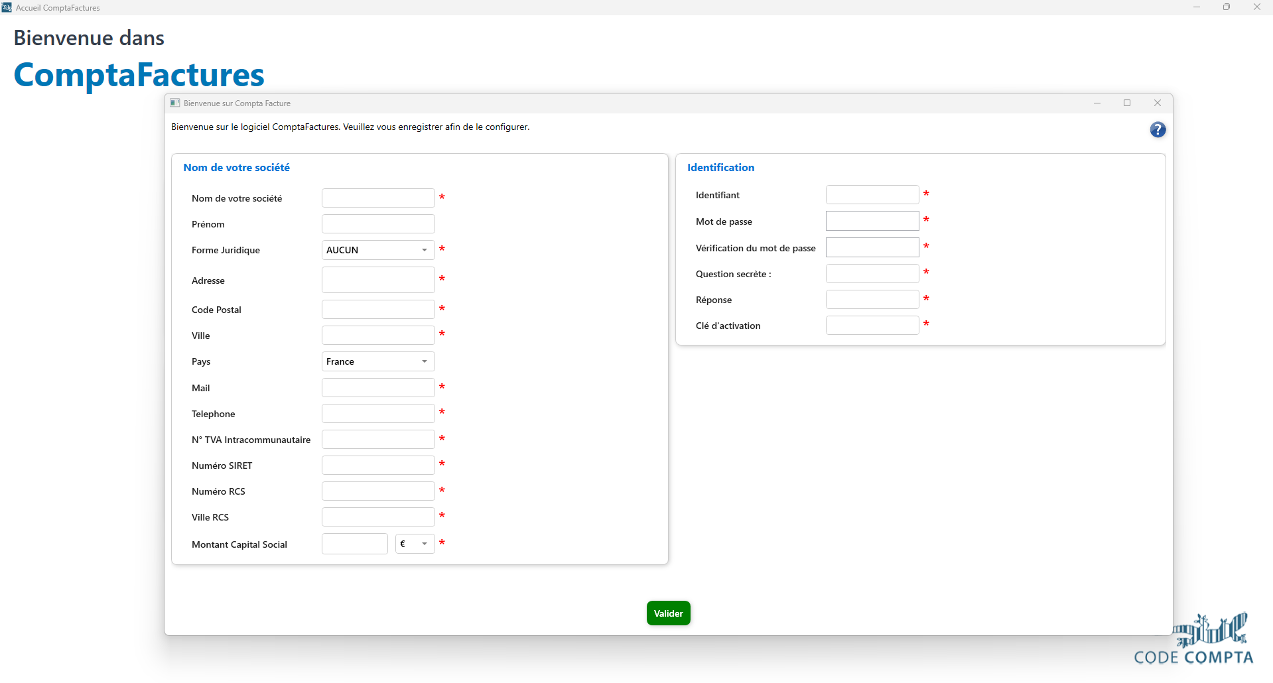Screen dimensions: 1273x683
Task: Restore the Accueil ComptaFactures main window
Action: click(x=1227, y=7)
